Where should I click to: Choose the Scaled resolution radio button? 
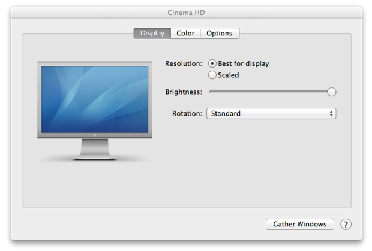(212, 75)
